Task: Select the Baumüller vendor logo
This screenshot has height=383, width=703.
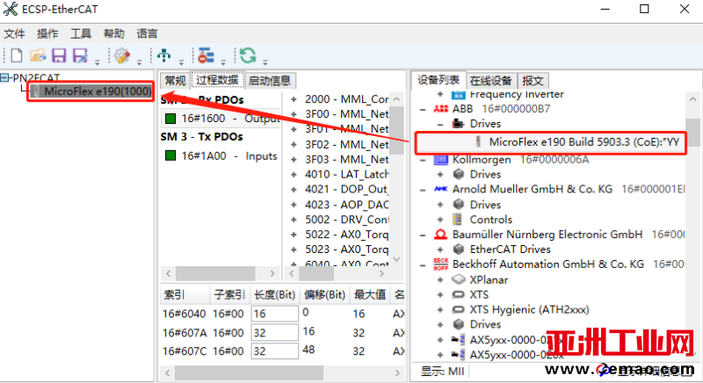Action: pyautogui.click(x=441, y=235)
